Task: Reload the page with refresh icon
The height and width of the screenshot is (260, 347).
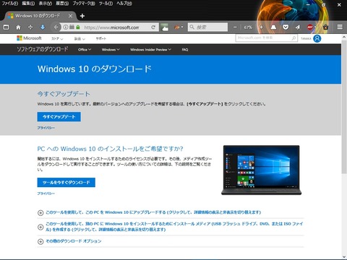Action: click(x=153, y=27)
